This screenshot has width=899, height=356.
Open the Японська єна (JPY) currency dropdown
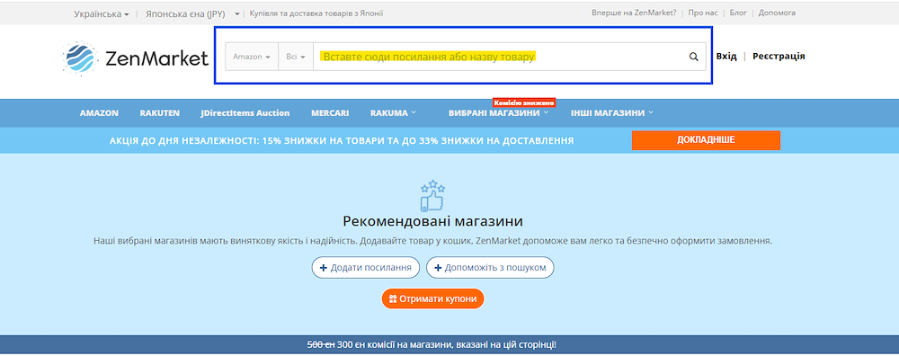coord(192,13)
